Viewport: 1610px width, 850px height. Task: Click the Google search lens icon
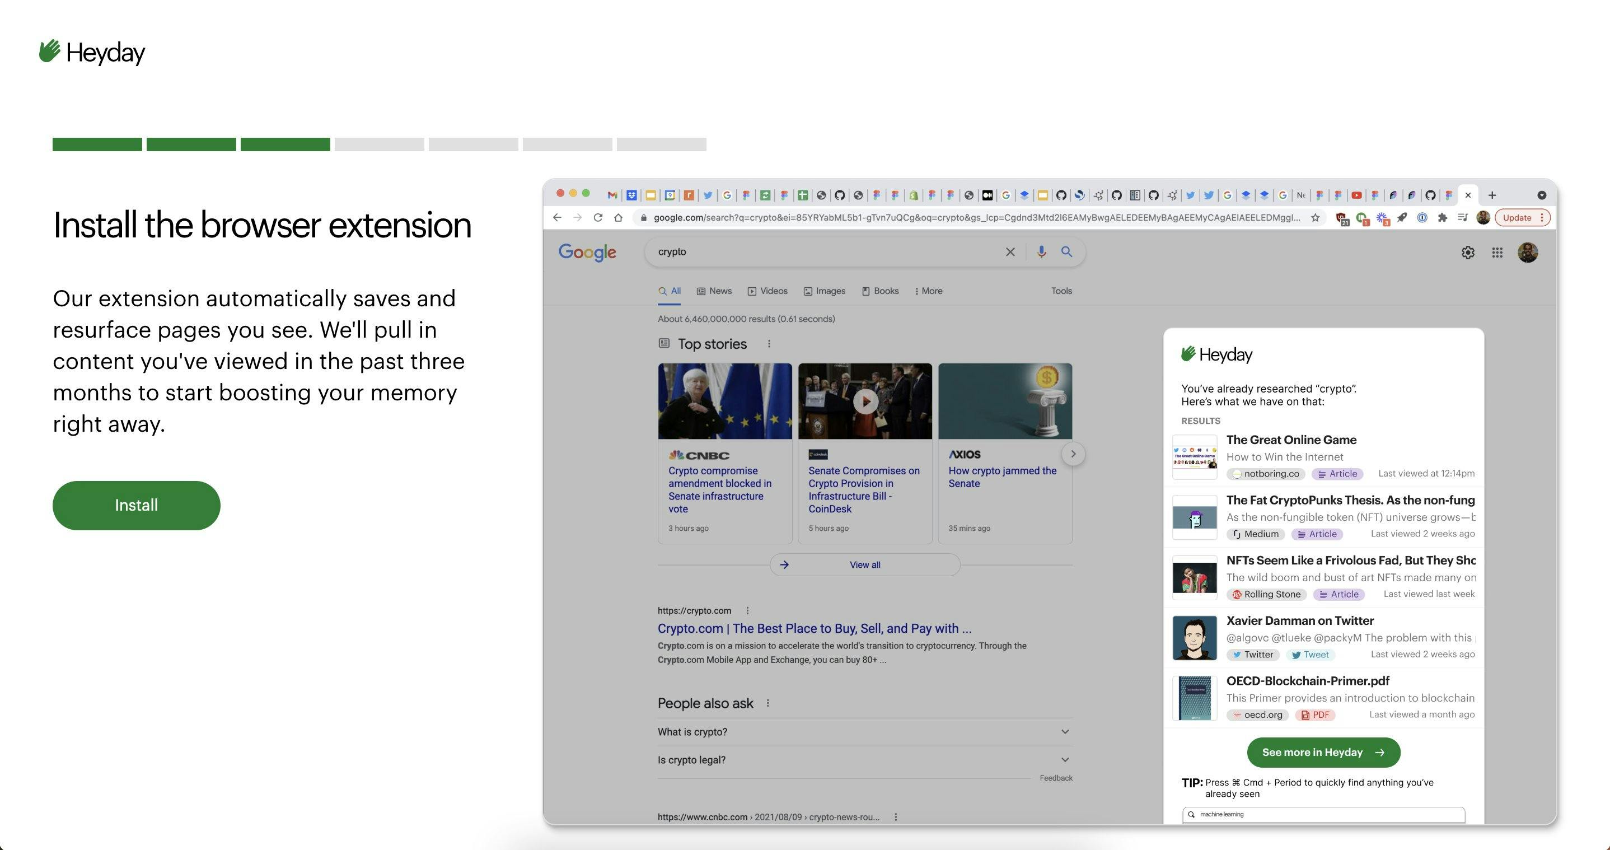[x=1068, y=251]
